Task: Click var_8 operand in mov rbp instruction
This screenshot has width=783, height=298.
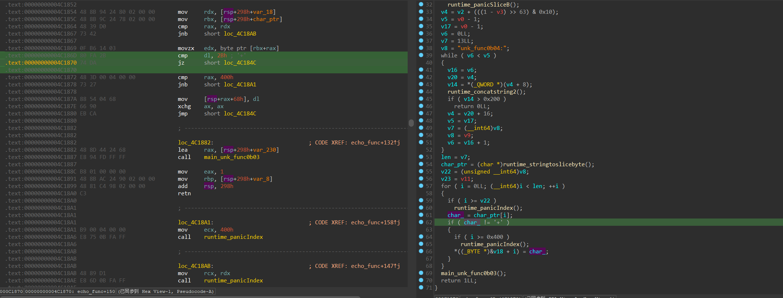Action: [x=261, y=179]
